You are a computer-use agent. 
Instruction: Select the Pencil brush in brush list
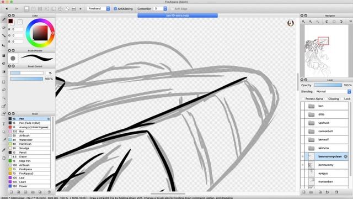[29, 153]
